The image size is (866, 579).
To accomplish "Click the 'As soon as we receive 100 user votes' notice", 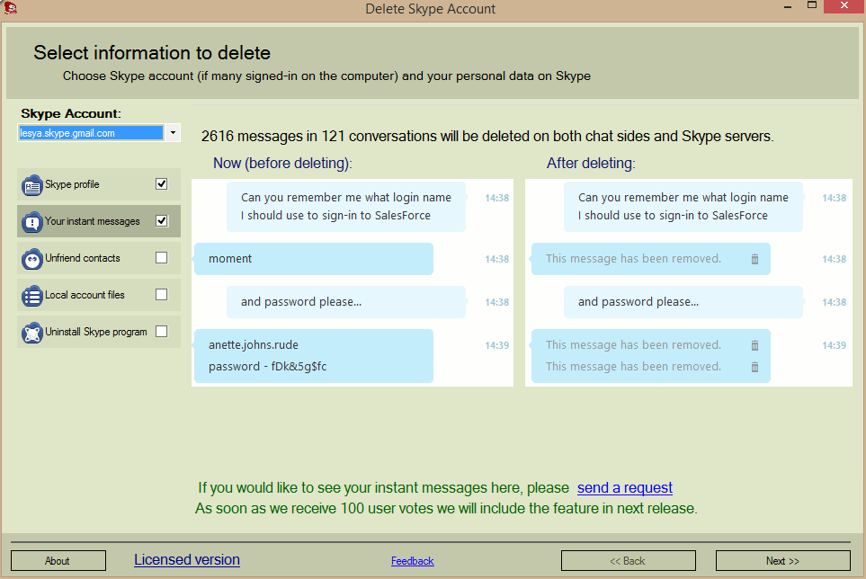I will click(x=446, y=508).
